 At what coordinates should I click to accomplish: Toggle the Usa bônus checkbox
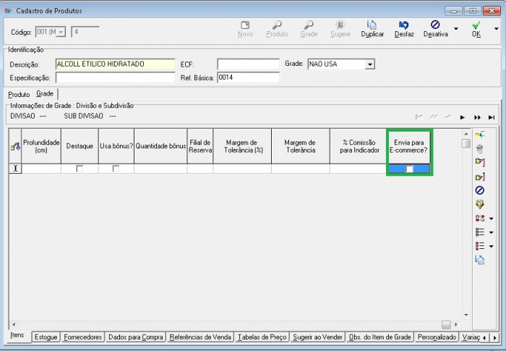[116, 169]
